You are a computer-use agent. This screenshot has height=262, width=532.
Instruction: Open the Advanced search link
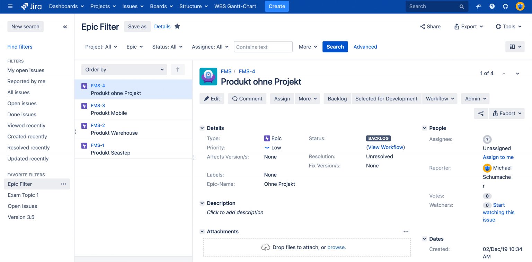point(365,47)
